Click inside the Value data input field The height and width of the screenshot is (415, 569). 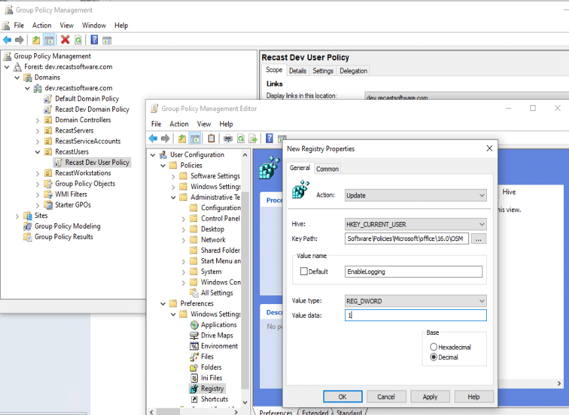(415, 315)
